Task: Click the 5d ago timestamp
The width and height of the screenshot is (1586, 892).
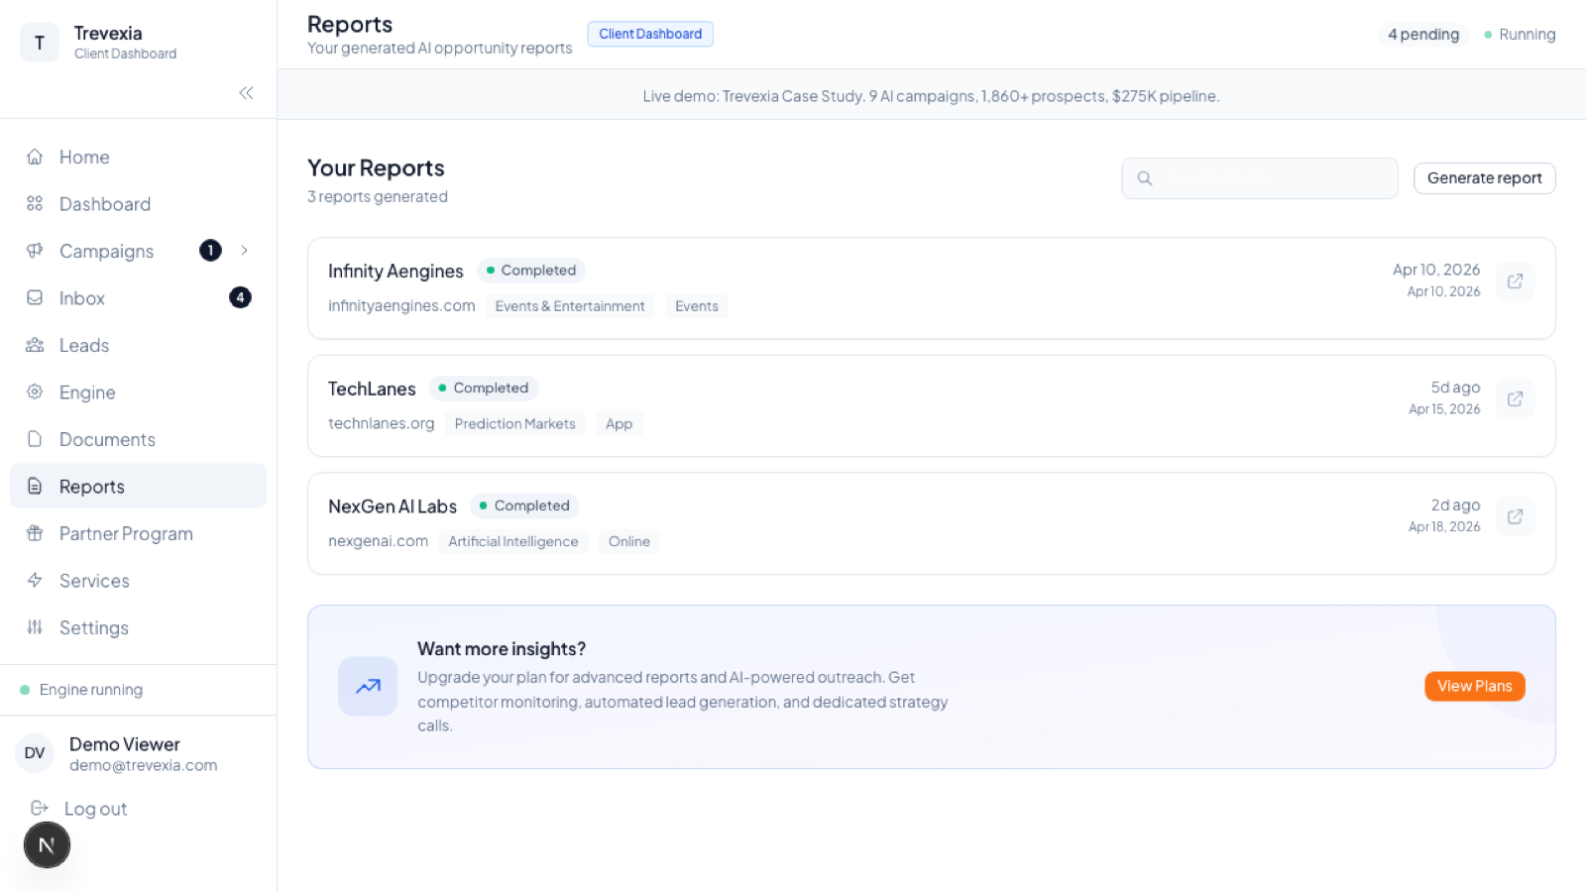Action: 1455,388
